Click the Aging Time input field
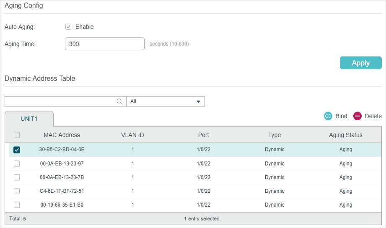Image resolution: width=386 pixels, height=228 pixels. point(104,44)
